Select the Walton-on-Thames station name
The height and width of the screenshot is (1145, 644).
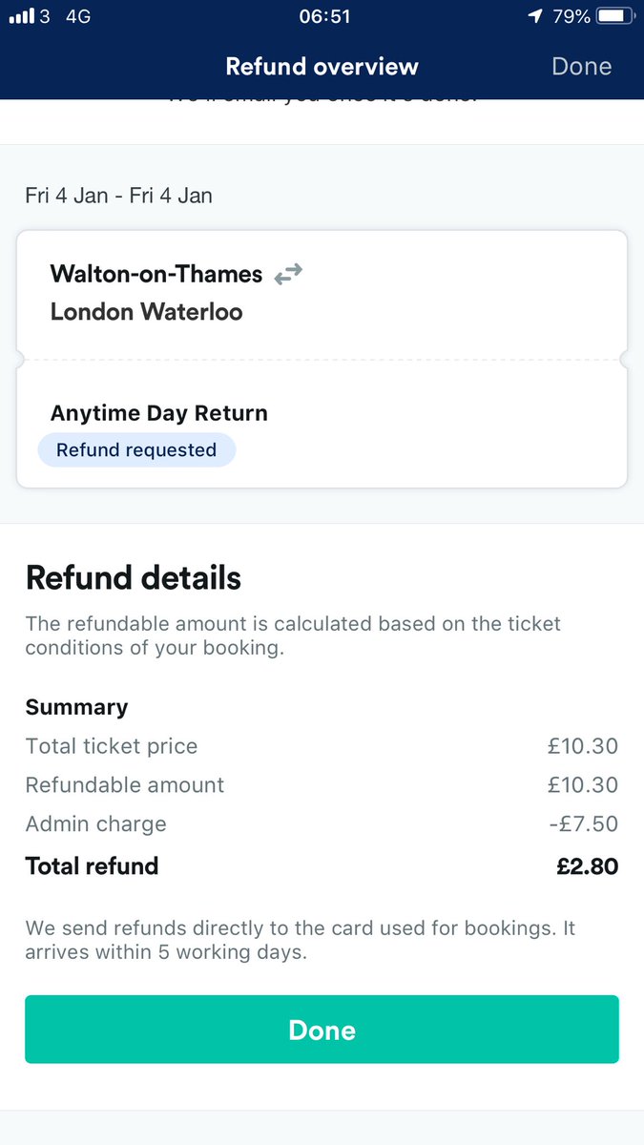point(156,274)
